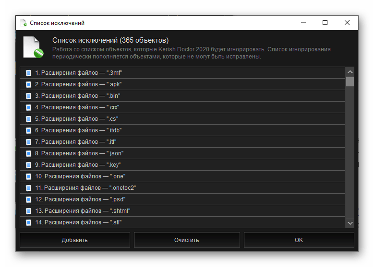Click the list scrollbar thumb

click(350, 81)
